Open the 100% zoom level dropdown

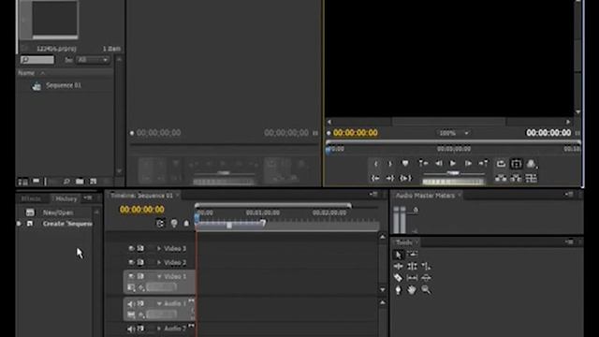(454, 133)
